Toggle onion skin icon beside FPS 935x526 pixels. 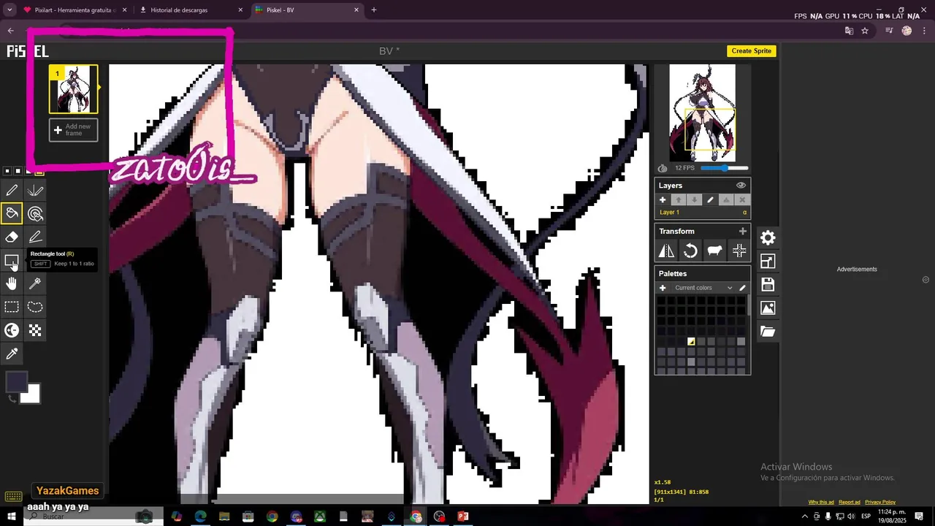point(663,168)
